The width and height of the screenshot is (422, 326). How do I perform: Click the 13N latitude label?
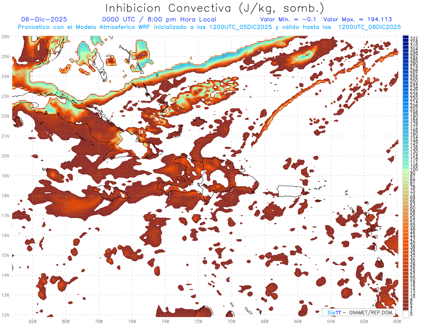coord(5,295)
